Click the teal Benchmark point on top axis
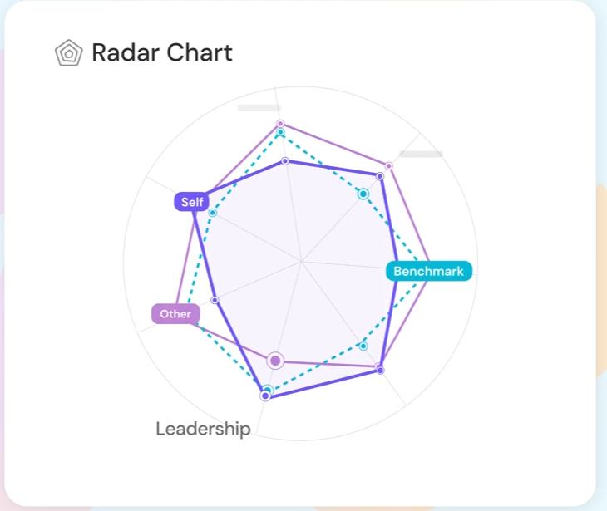 click(280, 133)
